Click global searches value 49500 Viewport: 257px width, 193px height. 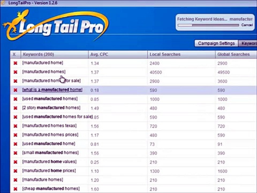click(224, 72)
